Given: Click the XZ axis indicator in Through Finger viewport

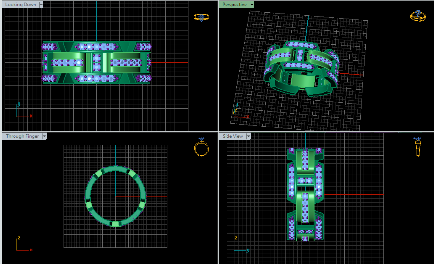Looking at the screenshot, I should pyautogui.click(x=23, y=244).
